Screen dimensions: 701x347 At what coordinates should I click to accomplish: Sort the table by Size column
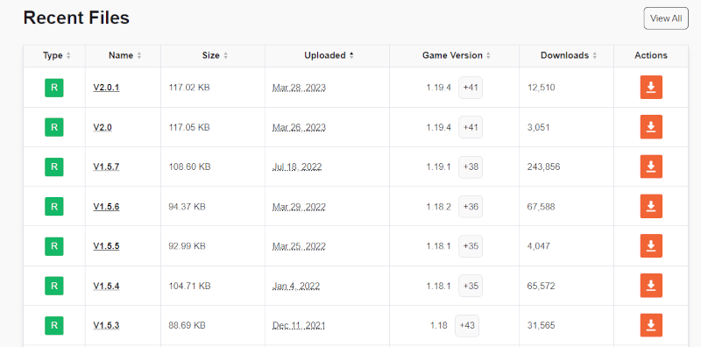(x=213, y=55)
